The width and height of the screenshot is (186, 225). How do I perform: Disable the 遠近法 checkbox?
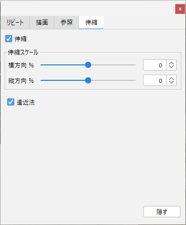click(11, 102)
